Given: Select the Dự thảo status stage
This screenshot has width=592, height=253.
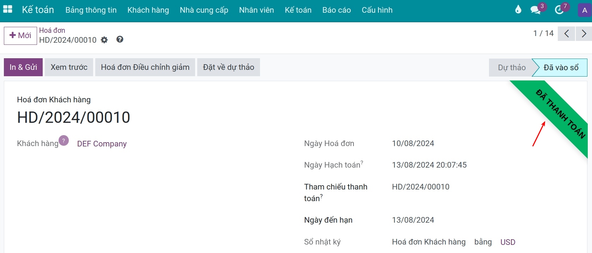Looking at the screenshot, I should (x=512, y=67).
